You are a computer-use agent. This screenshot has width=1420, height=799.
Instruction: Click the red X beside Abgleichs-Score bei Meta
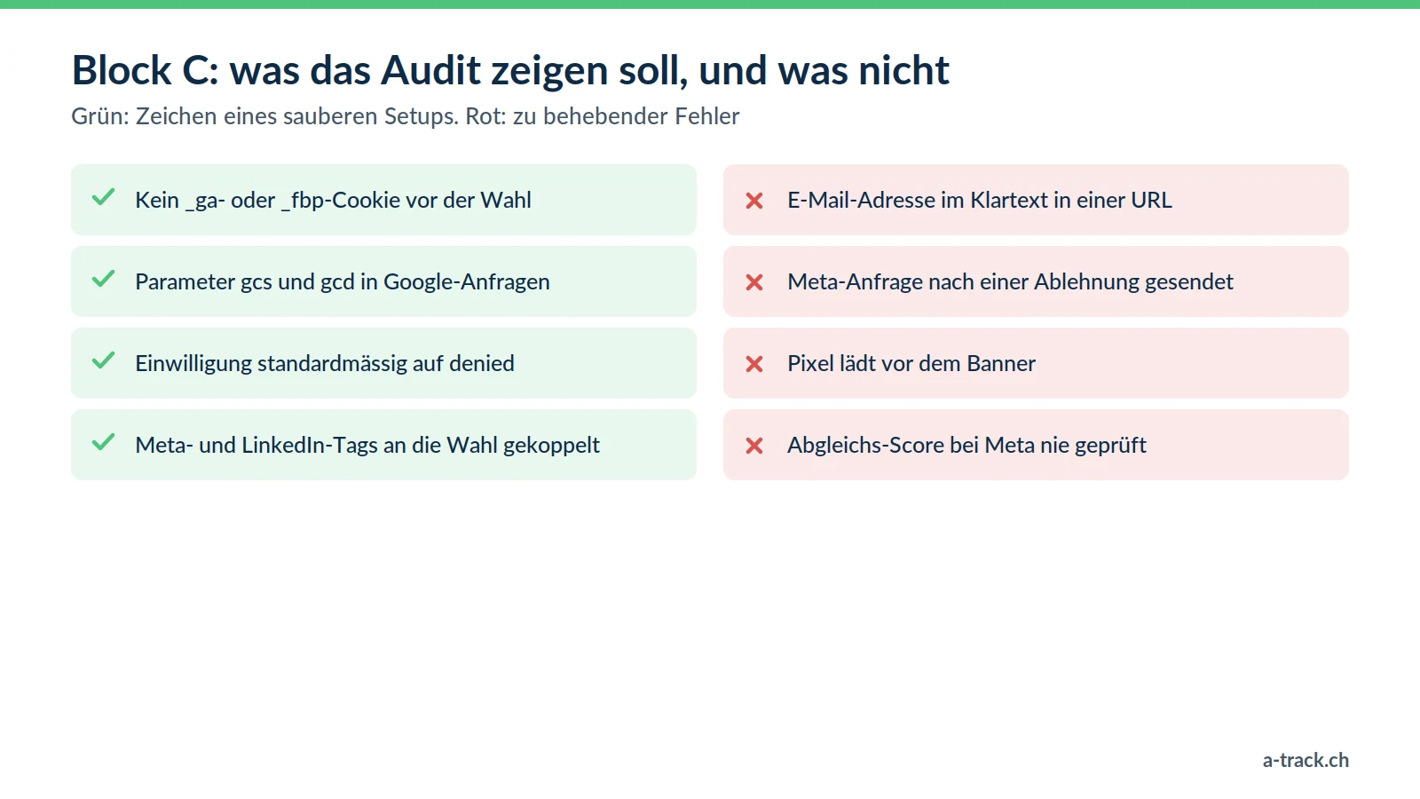754,446
